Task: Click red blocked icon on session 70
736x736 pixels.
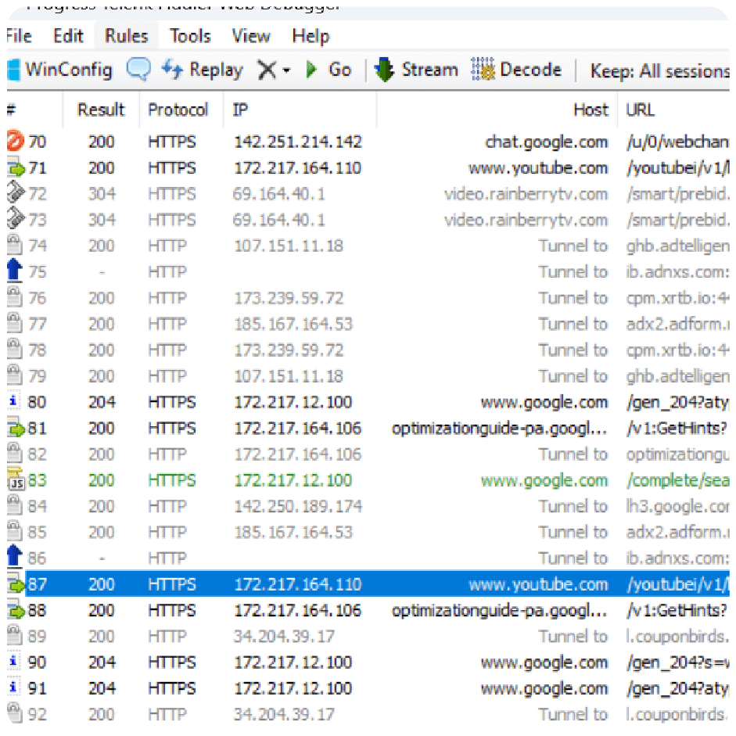Action: pyautogui.click(x=15, y=142)
